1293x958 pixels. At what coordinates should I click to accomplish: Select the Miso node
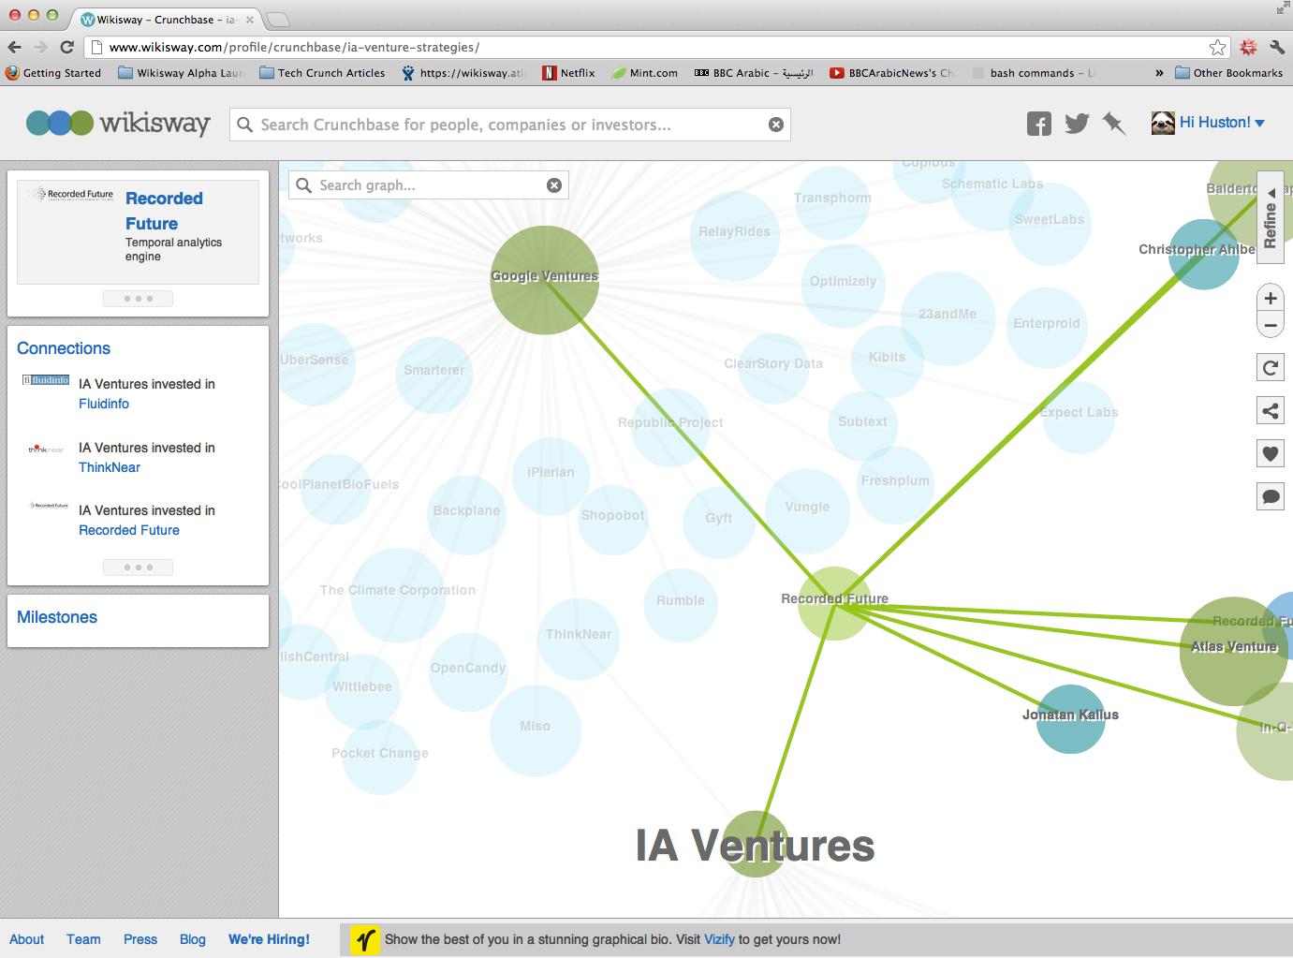pyautogui.click(x=536, y=730)
